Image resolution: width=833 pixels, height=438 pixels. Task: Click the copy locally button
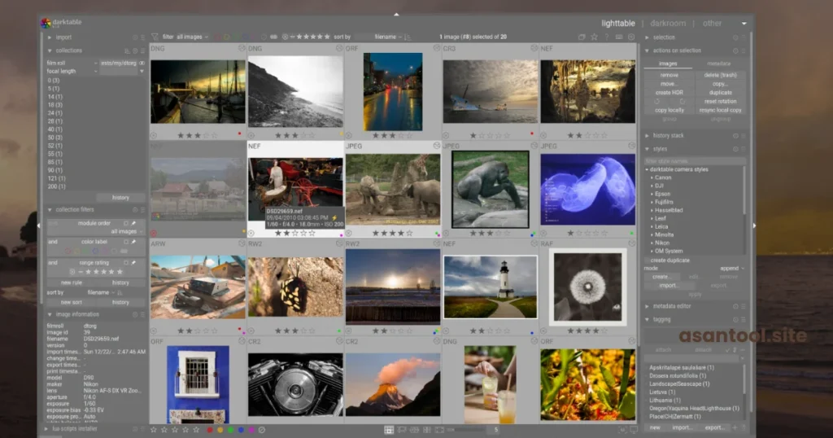coord(669,111)
